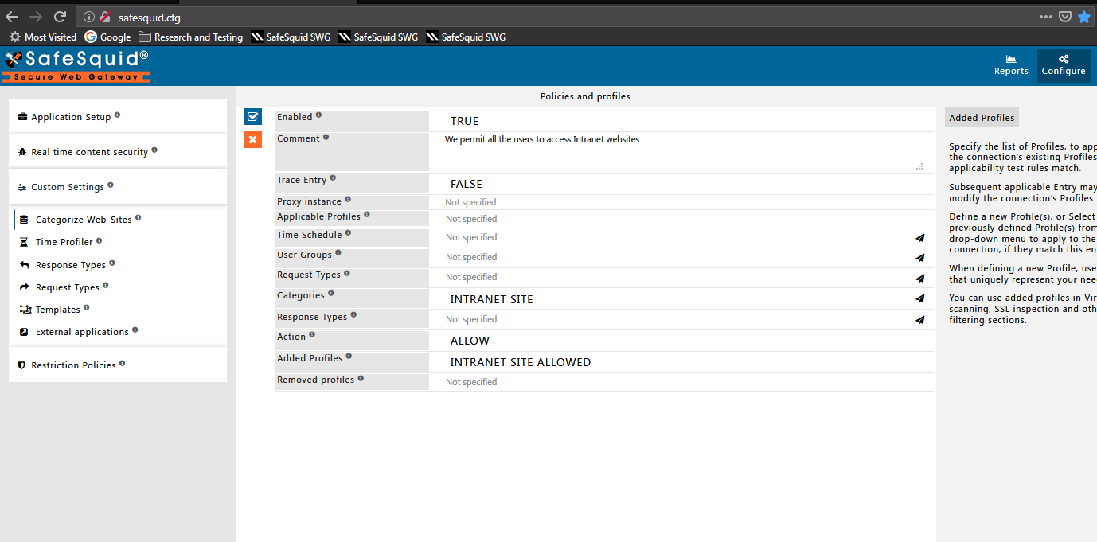
Task: Click info icon next to Comment label
Action: [326, 137]
